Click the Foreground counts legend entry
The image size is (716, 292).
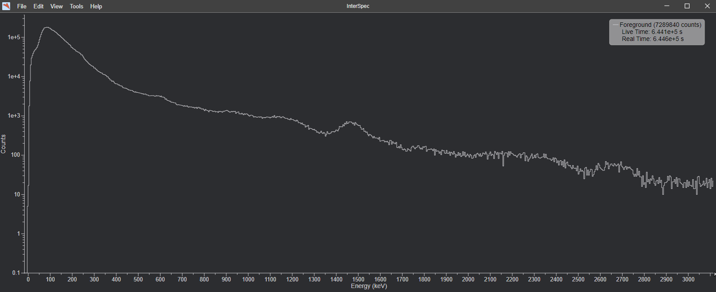click(660, 25)
